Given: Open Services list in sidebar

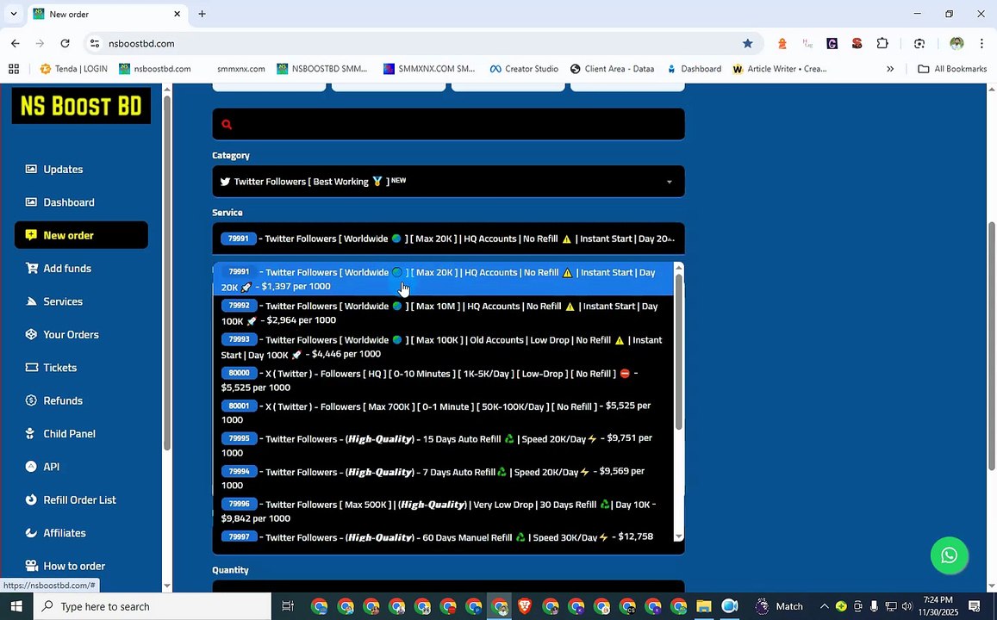Looking at the screenshot, I should (62, 301).
